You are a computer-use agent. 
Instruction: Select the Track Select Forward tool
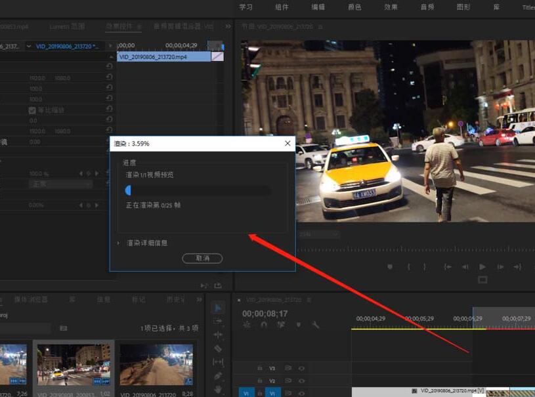219,322
